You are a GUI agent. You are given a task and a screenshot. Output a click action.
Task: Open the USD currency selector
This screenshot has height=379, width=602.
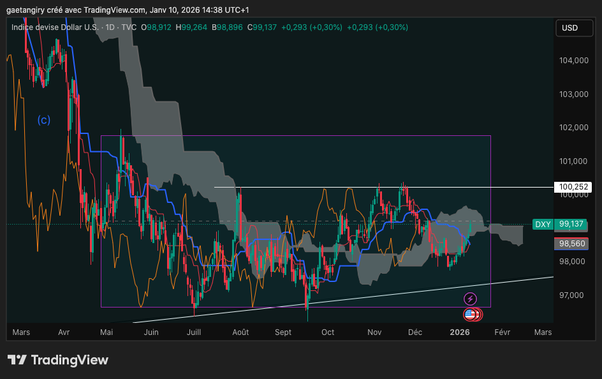pyautogui.click(x=569, y=27)
